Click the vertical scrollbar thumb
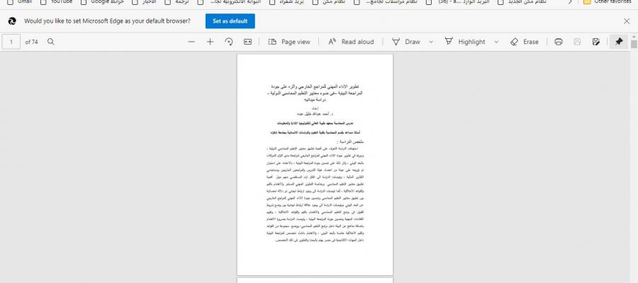This screenshot has width=638, height=283. (634, 43)
